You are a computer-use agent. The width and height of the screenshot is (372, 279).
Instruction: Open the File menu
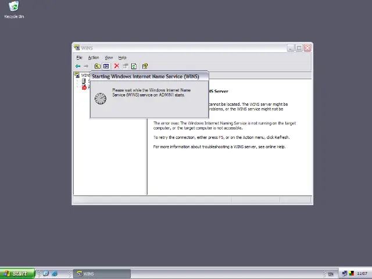coord(79,58)
